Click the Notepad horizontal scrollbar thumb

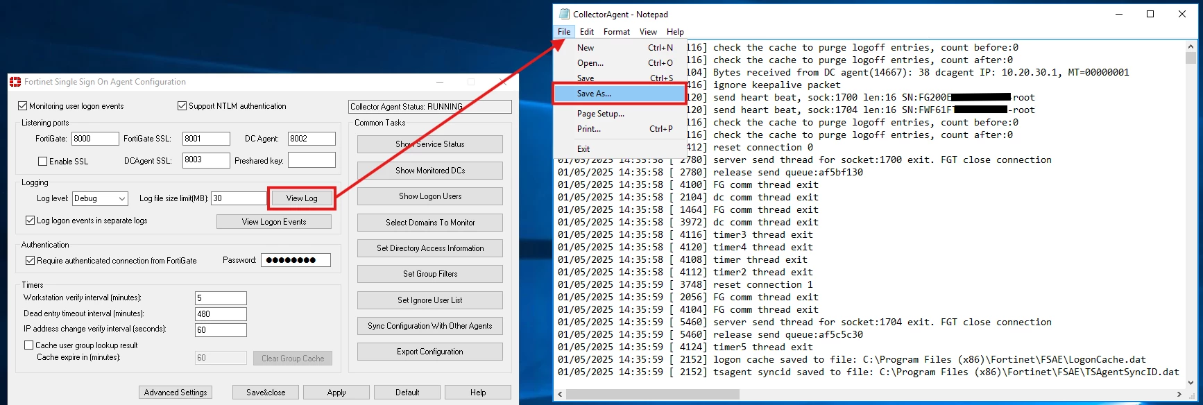[x=653, y=394]
